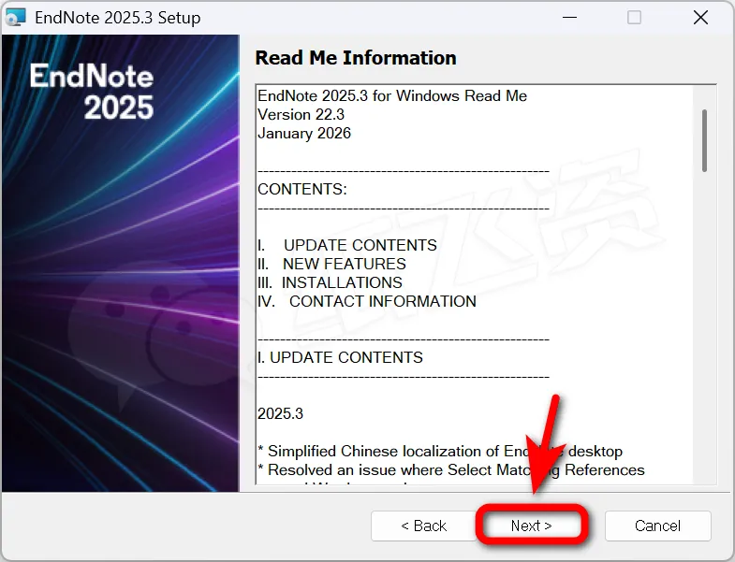The height and width of the screenshot is (562, 735).
Task: Click the 'Simplified Chinese localization' line
Action: [x=440, y=451]
